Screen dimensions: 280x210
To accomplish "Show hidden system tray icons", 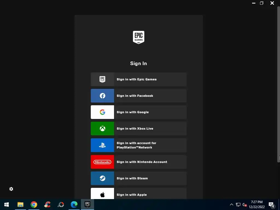I will tap(231, 205).
